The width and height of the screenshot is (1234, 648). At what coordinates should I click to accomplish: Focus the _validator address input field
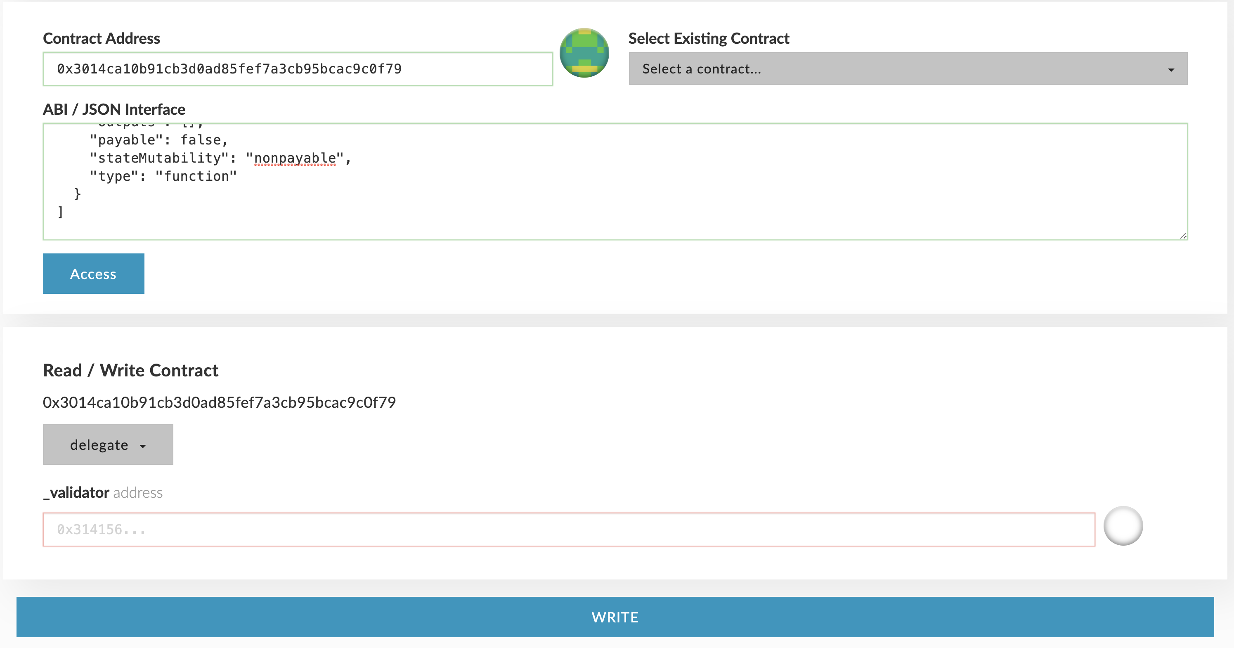(569, 529)
